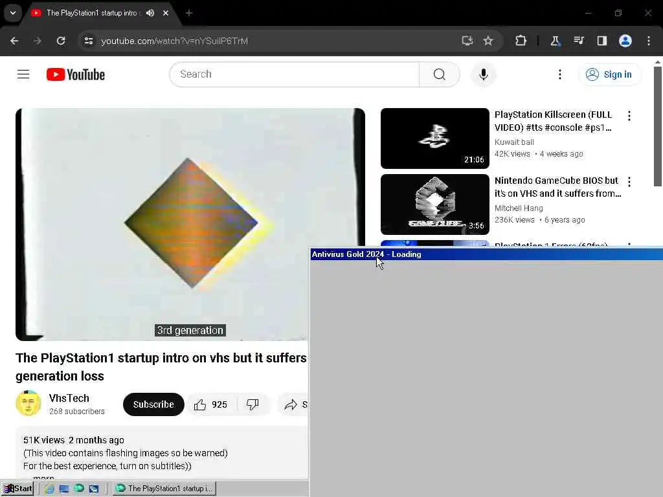Subscribe to the VhsTech channel

(x=153, y=404)
